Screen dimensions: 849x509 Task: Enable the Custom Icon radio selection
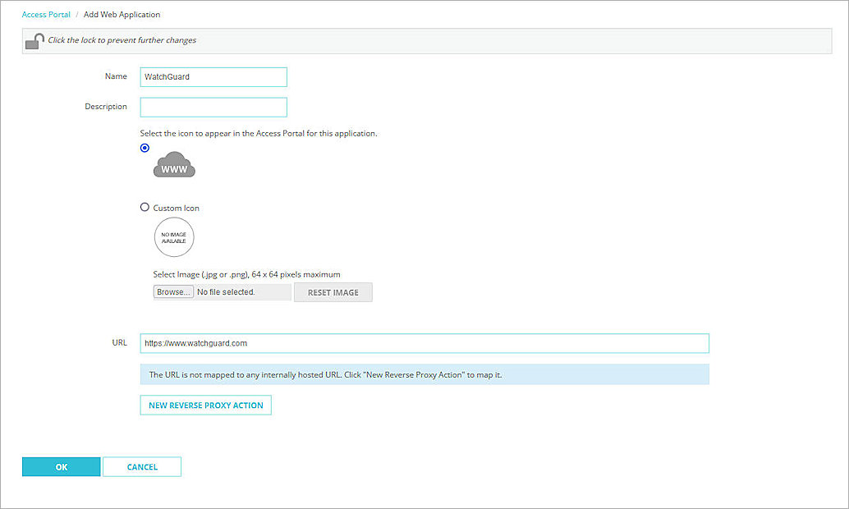coord(145,207)
